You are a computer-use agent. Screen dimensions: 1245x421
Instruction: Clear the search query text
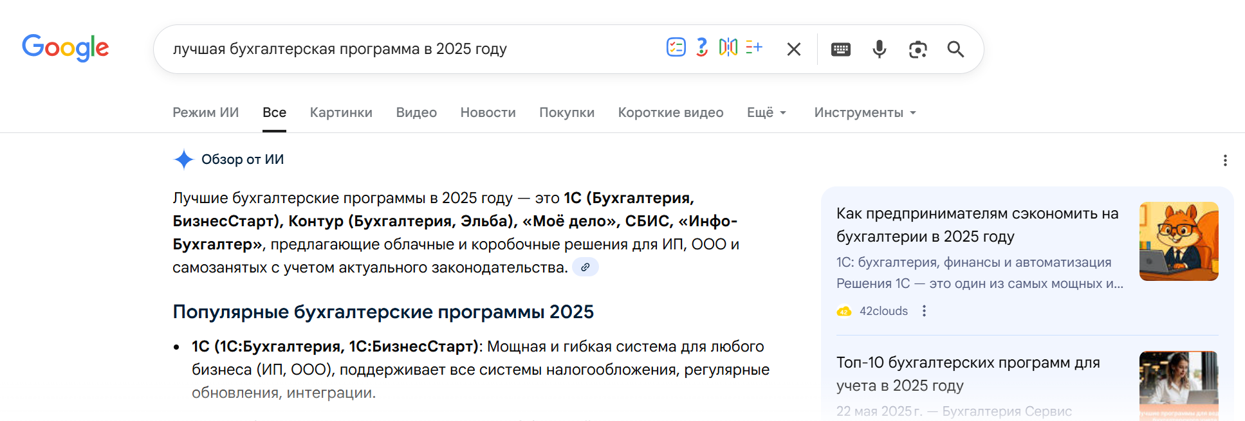(x=794, y=49)
